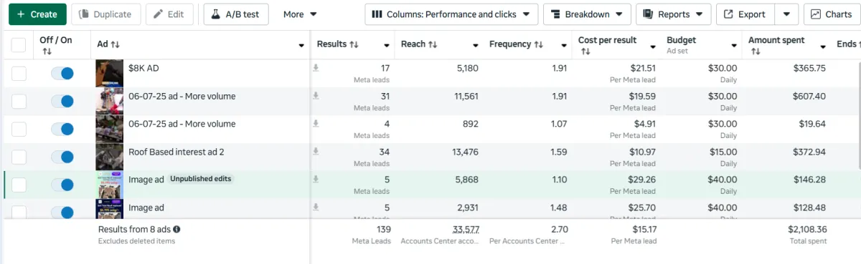
Task: Open the Reports menu
Action: 673,14
